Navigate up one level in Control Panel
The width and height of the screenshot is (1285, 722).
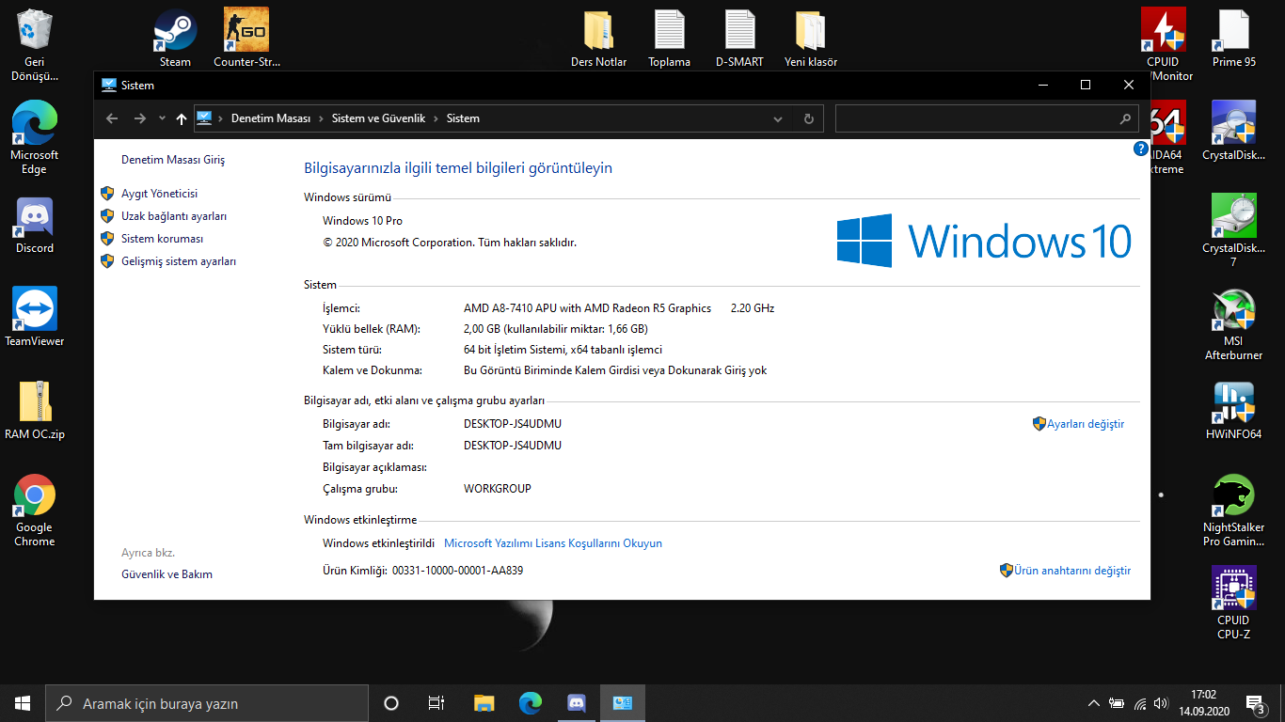click(182, 118)
